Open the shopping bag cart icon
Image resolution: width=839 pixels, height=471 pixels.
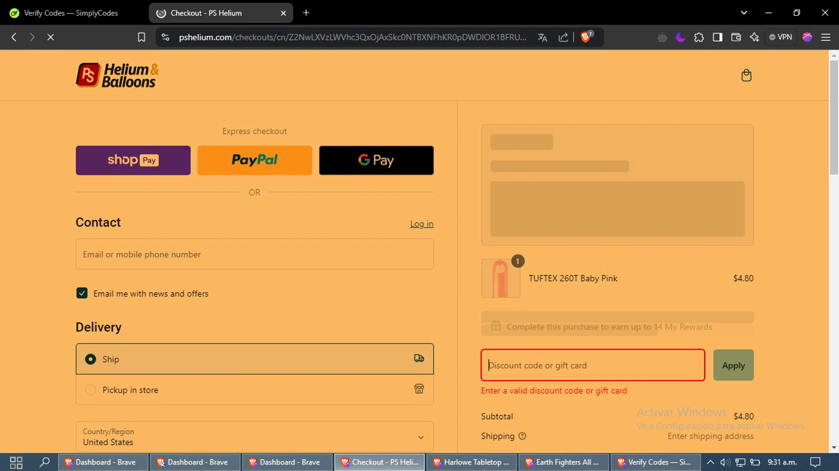[746, 75]
